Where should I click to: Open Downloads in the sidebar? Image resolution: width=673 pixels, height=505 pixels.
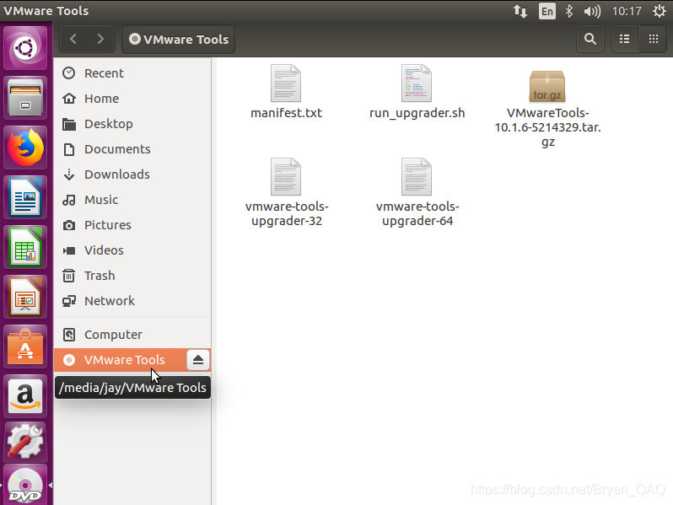(x=132, y=175)
